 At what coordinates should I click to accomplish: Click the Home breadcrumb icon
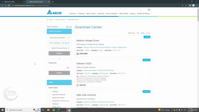48,20
